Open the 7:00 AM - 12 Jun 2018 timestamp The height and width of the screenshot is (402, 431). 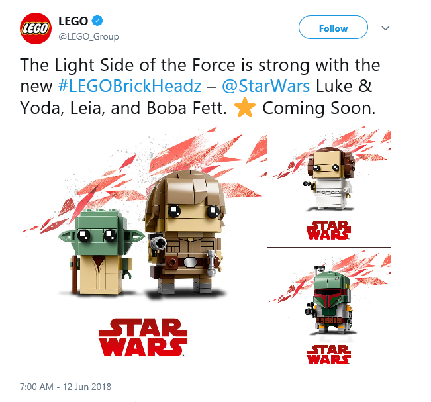tap(66, 387)
